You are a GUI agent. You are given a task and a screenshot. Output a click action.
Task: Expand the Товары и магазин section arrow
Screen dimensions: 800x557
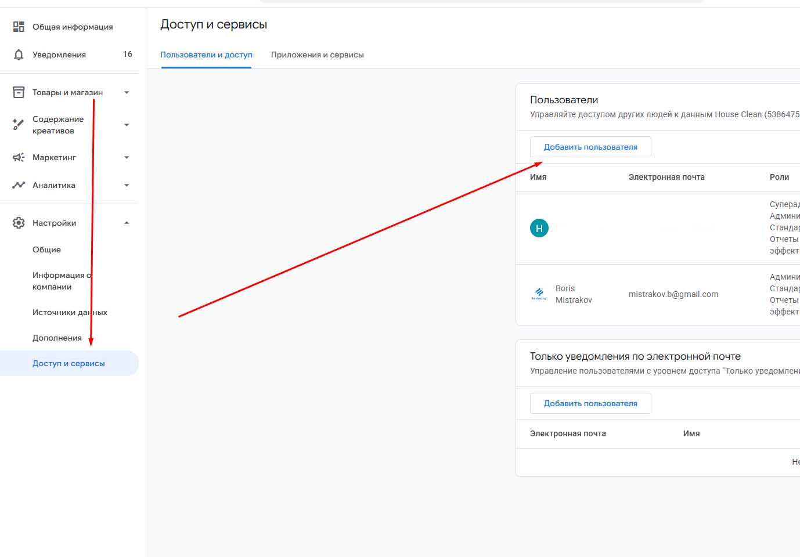click(x=127, y=92)
